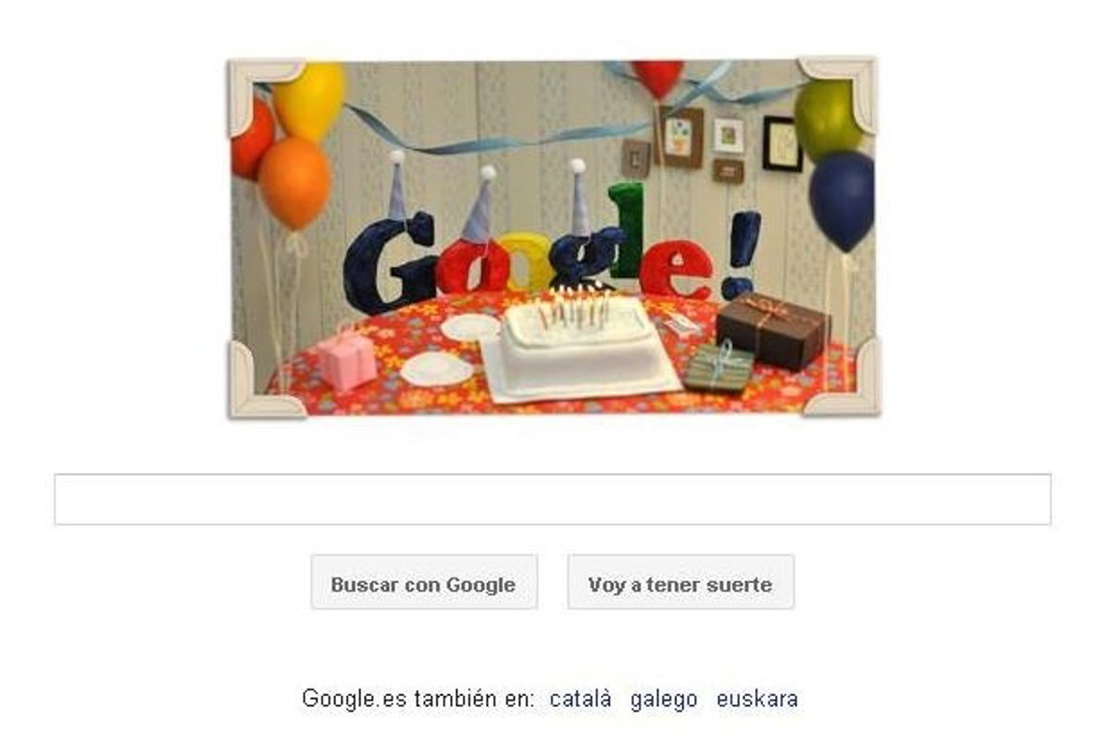Click the pink gift box on table
The height and width of the screenshot is (746, 1111).
[x=346, y=358]
